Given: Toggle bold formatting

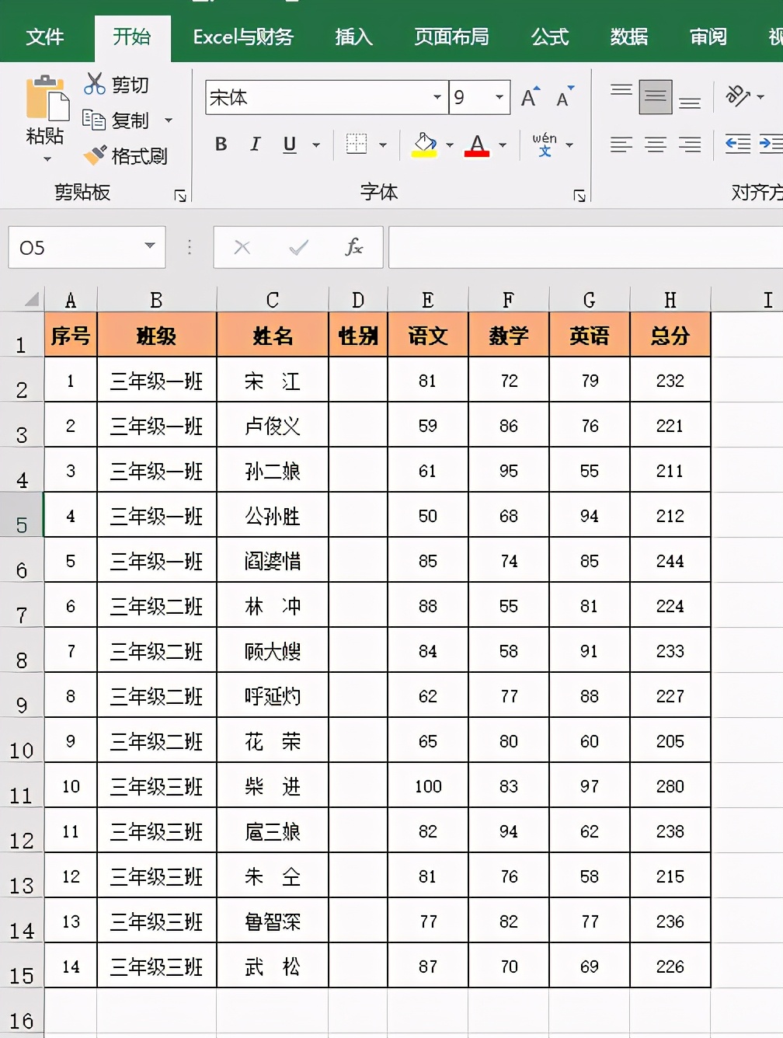Looking at the screenshot, I should (221, 145).
